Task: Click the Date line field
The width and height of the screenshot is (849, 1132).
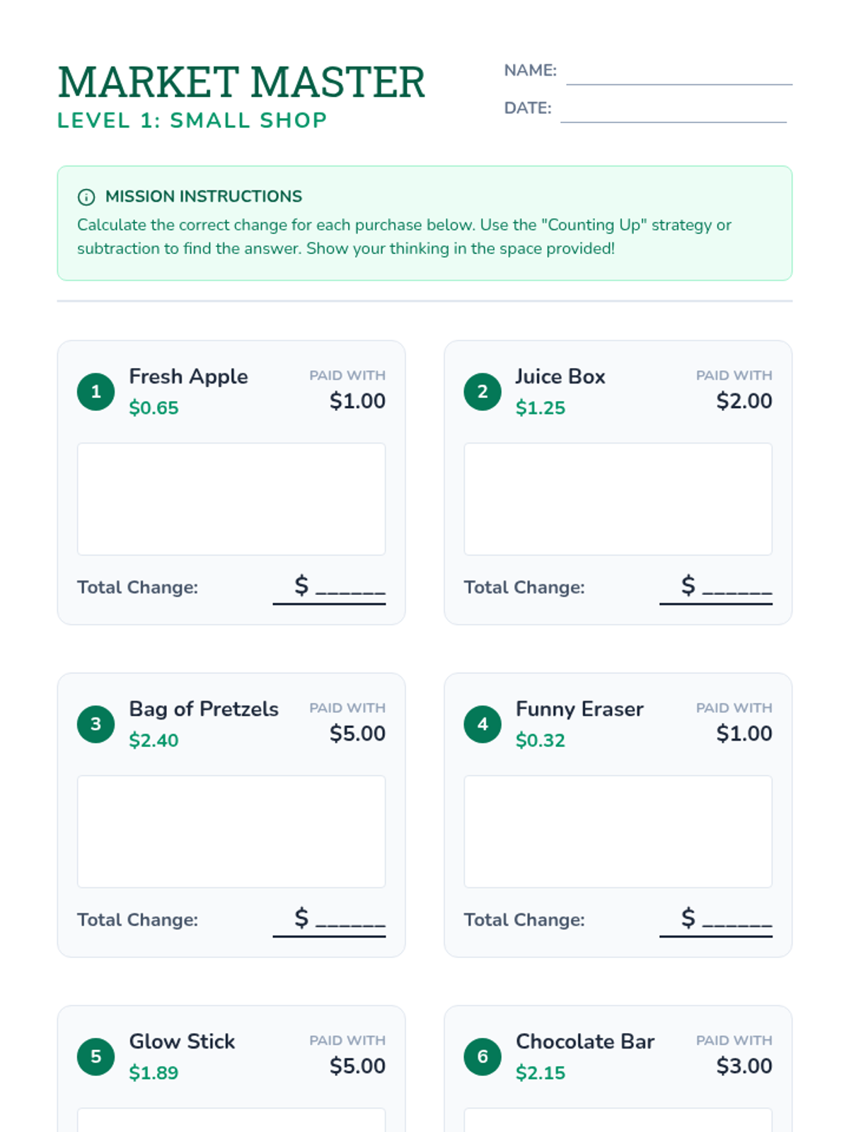Action: point(673,111)
